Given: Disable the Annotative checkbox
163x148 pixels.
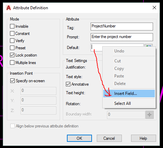Looking at the screenshot, I should tap(68, 84).
